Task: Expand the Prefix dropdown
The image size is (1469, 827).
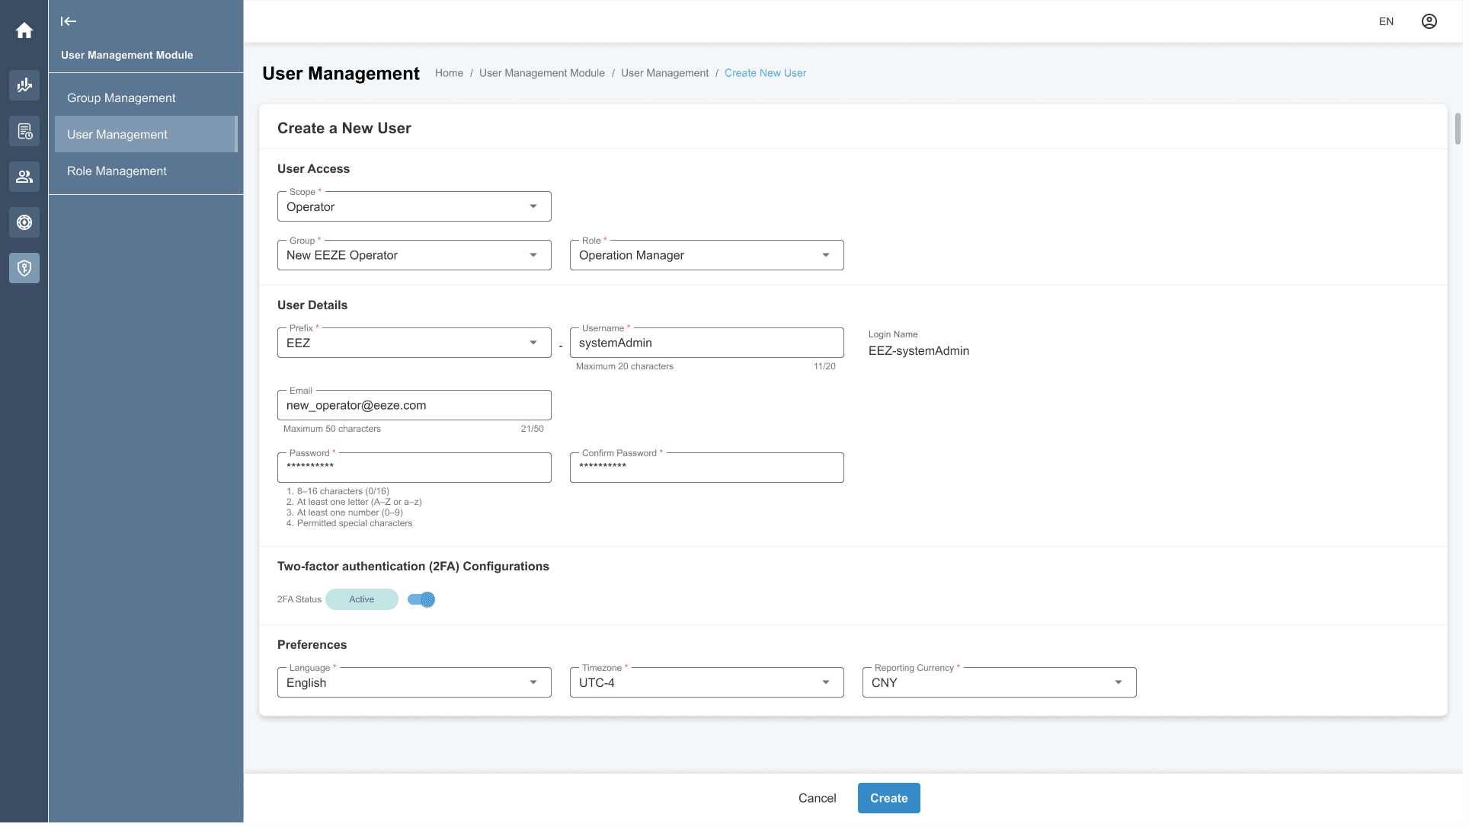Action: pos(416,344)
